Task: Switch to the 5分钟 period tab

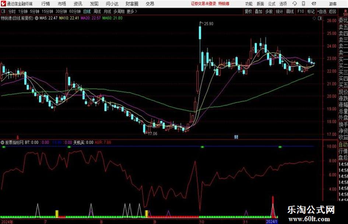Action: 35,11
